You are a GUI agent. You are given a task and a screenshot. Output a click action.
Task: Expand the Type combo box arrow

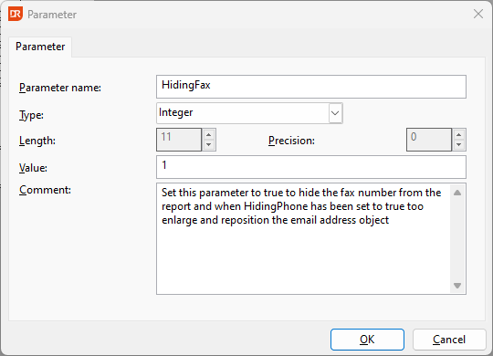click(x=335, y=113)
